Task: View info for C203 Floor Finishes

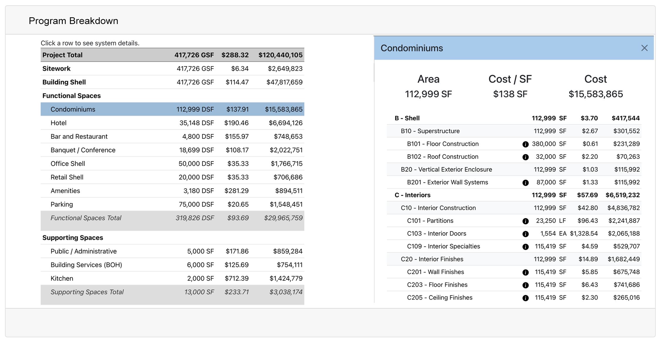Action: [x=526, y=285]
